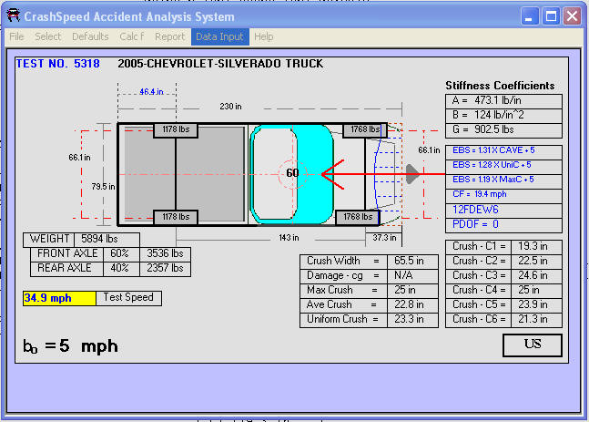Viewport: 589px width, 422px height.
Task: Click the CrashSpeed app icon in title bar
Action: pyautogui.click(x=14, y=16)
